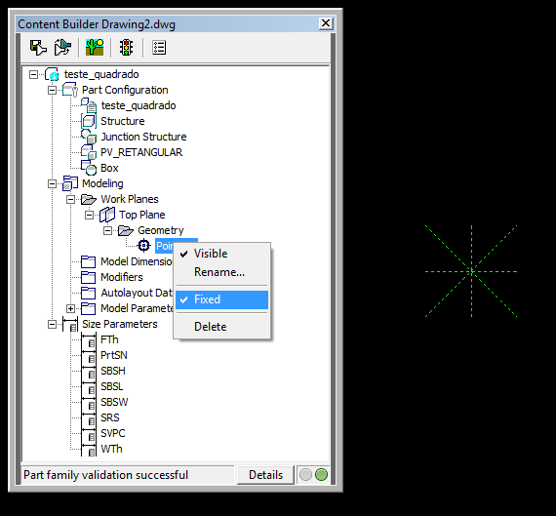Select the Junction Structure tree icon
556x516 pixels.
coord(89,137)
